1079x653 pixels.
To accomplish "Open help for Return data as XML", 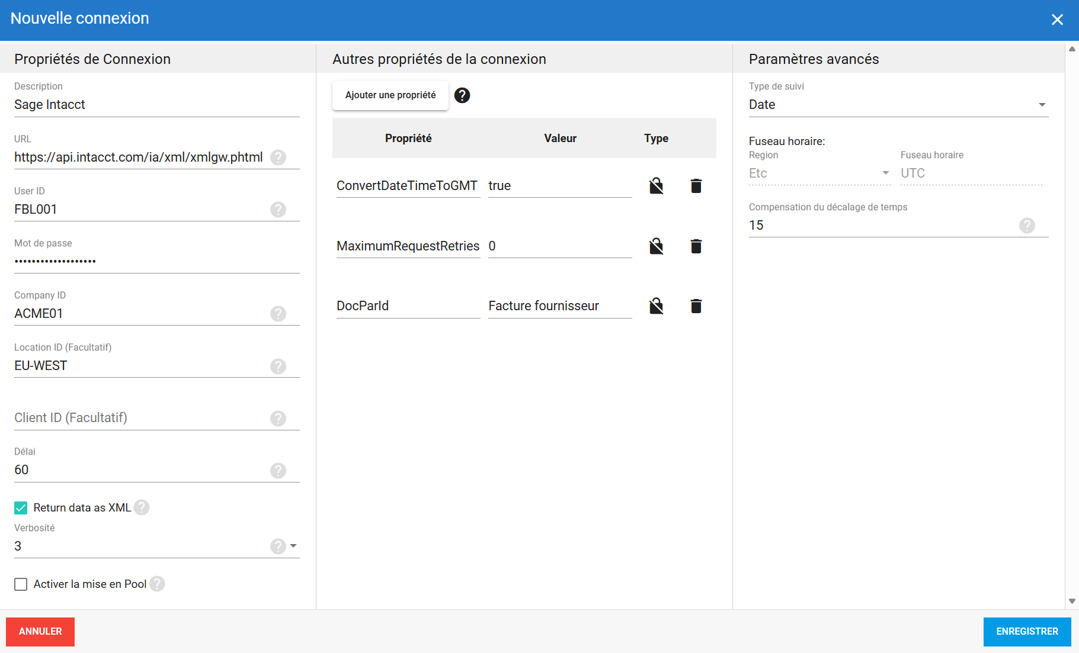I will 142,507.
